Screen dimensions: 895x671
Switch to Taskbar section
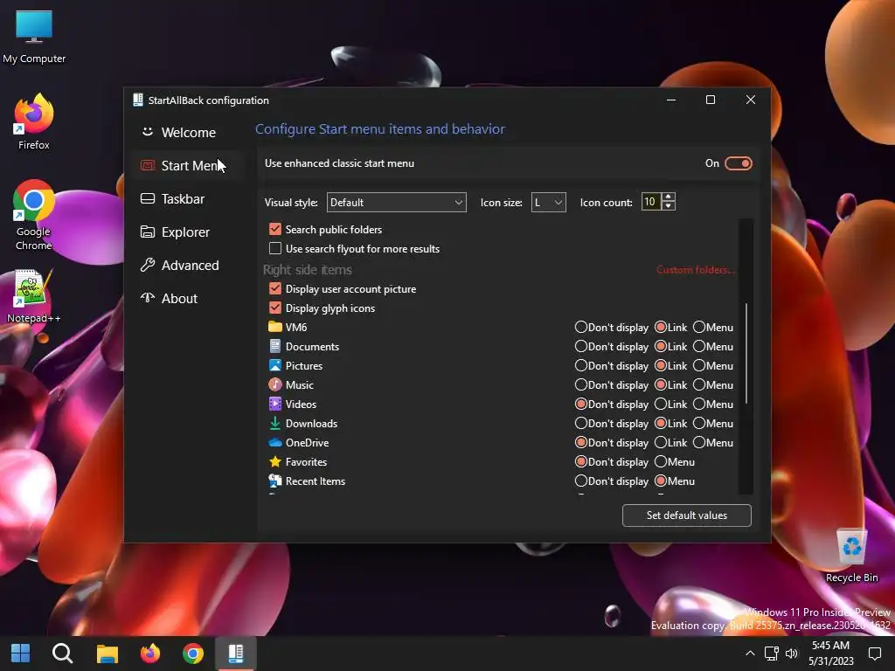[x=189, y=198]
